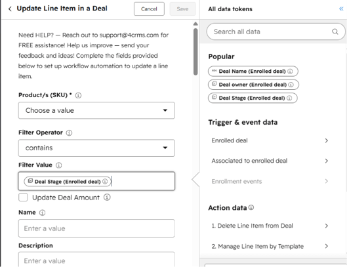Click info icon on popular Deal Stage token
The width and height of the screenshot is (347, 267).
click(289, 98)
